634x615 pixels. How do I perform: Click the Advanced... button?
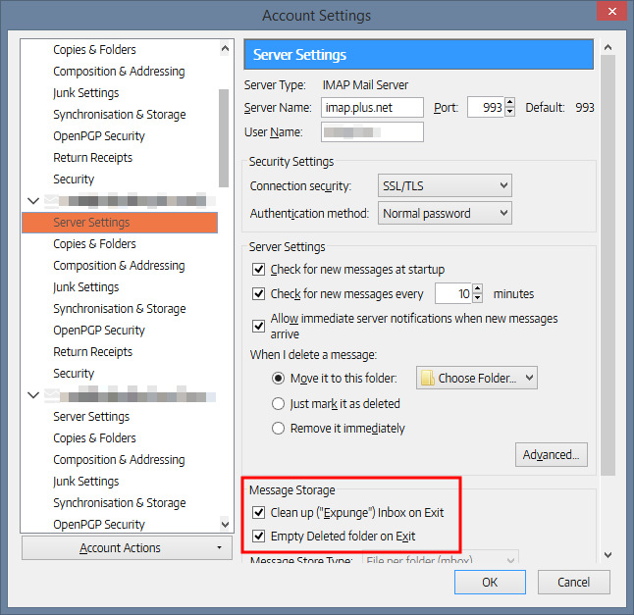pos(552,454)
